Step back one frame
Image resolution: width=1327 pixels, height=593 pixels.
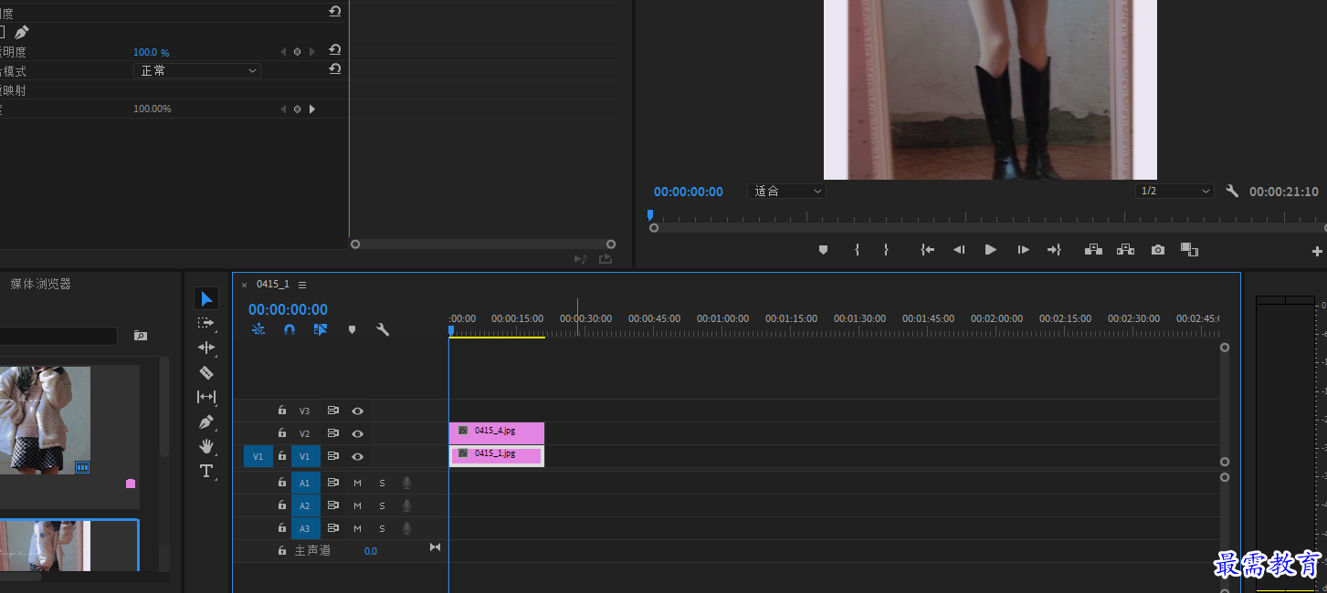(x=959, y=250)
